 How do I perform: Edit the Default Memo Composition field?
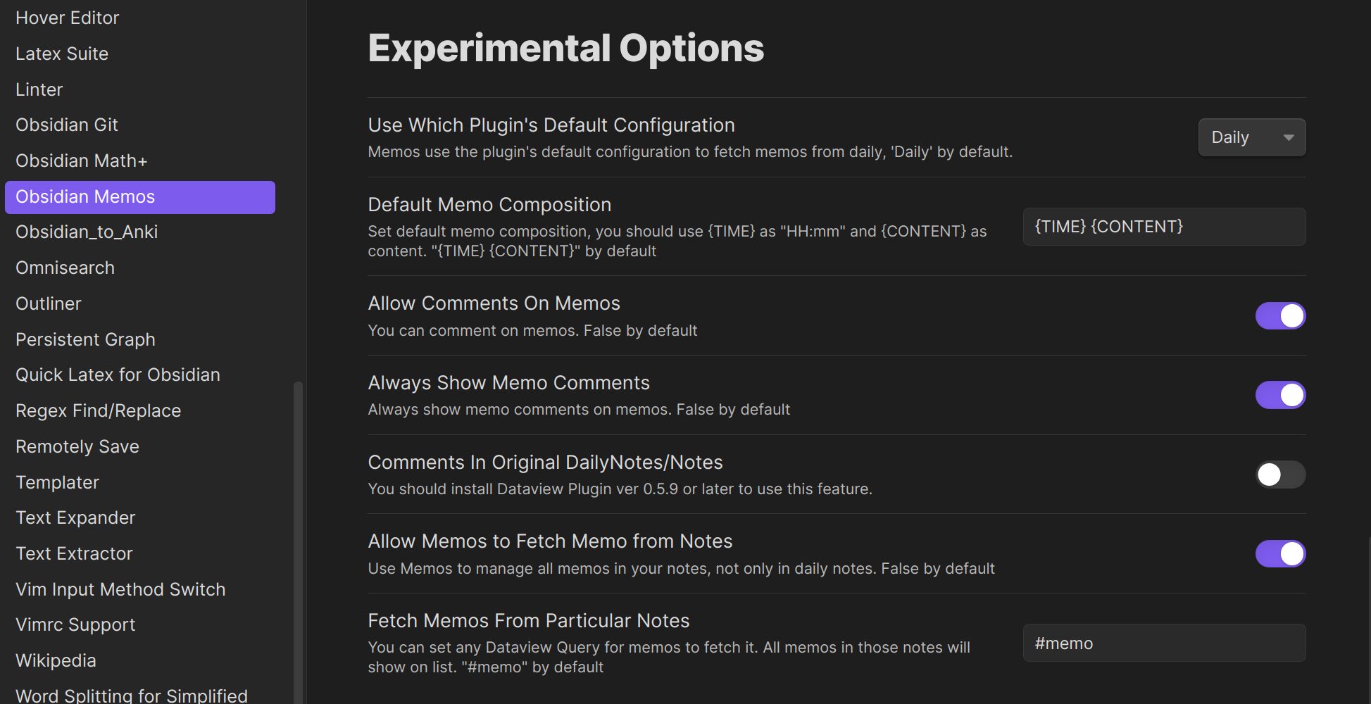point(1163,226)
